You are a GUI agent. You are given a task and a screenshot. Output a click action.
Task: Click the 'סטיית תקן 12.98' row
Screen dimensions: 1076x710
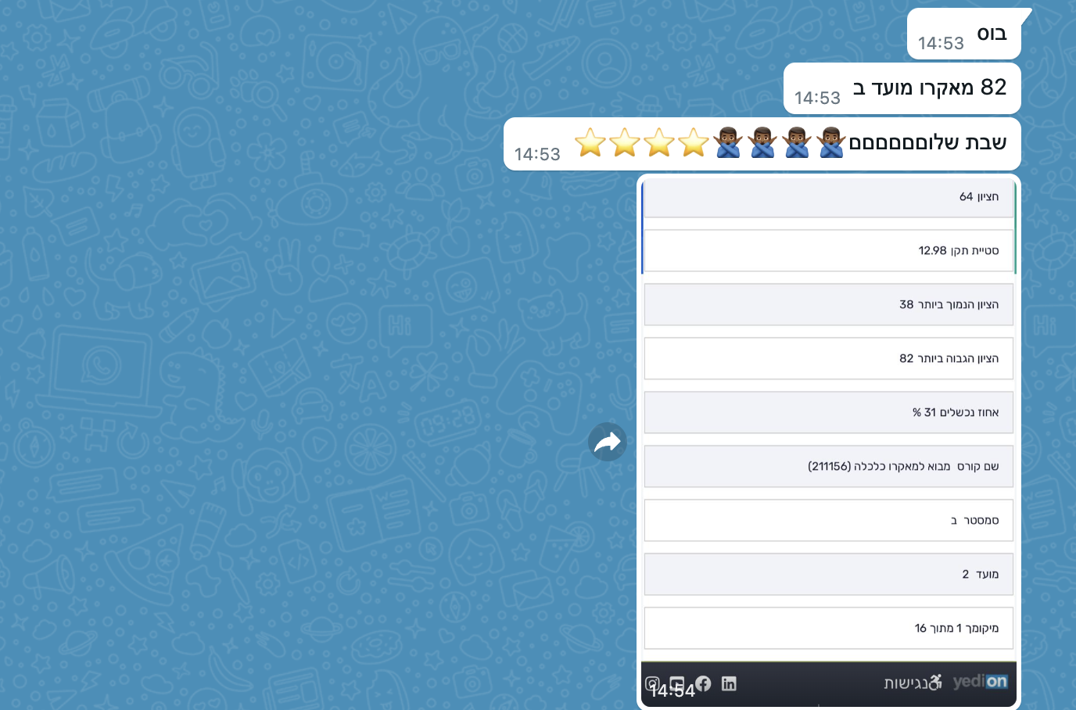[x=828, y=251]
